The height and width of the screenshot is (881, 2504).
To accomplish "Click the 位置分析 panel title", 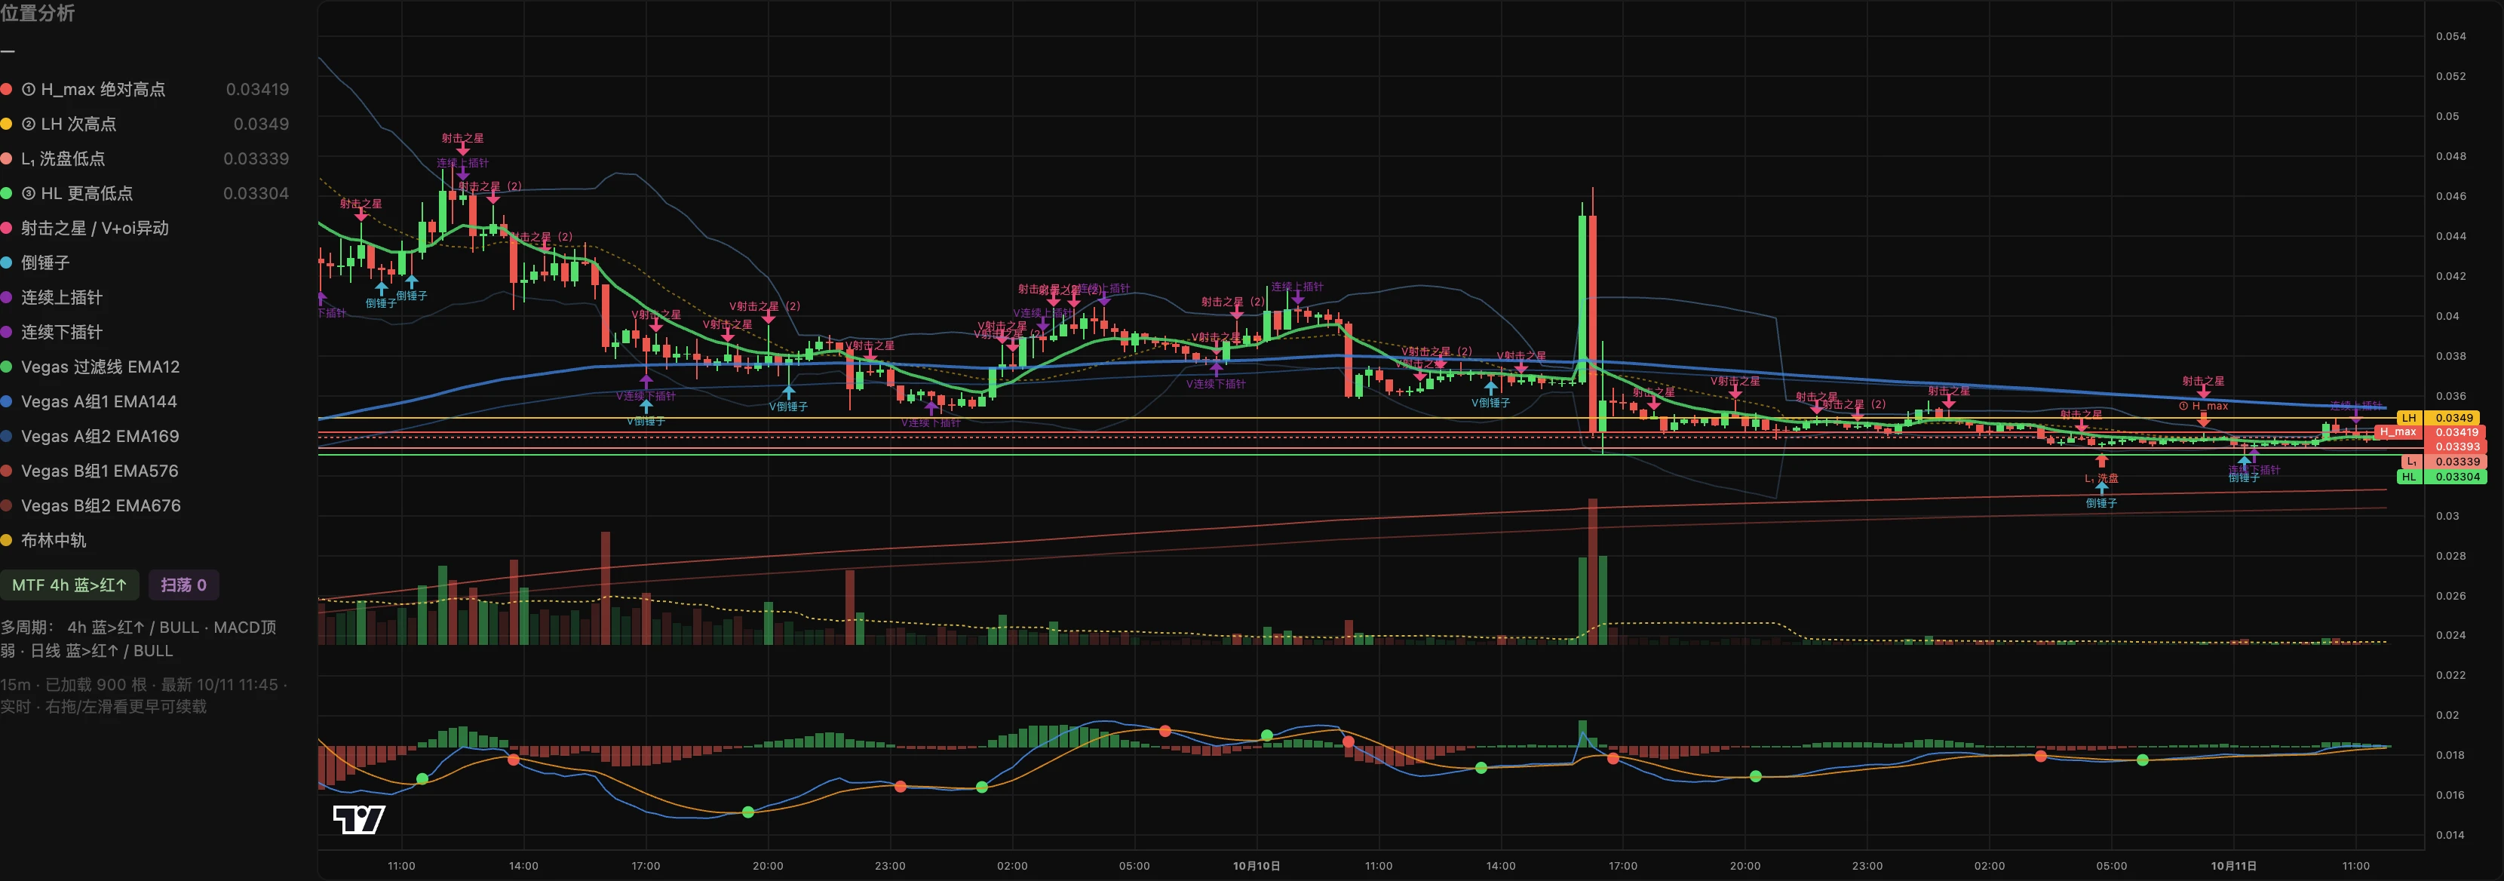I will tap(38, 14).
